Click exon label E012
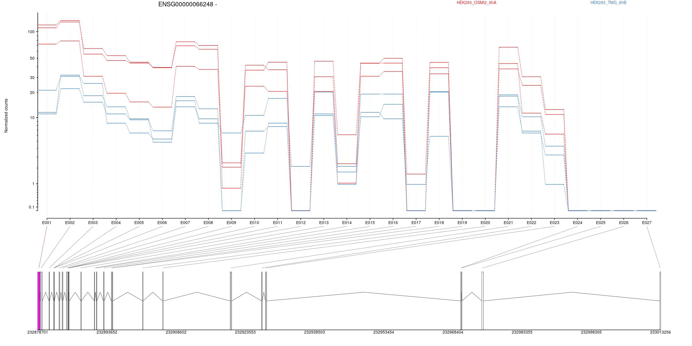The height and width of the screenshot is (346, 692). click(x=301, y=223)
